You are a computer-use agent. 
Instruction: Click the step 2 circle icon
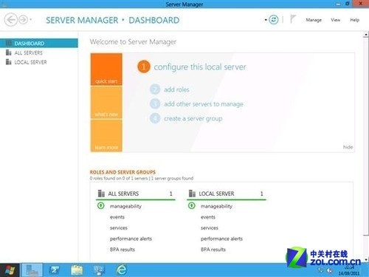[x=155, y=89]
